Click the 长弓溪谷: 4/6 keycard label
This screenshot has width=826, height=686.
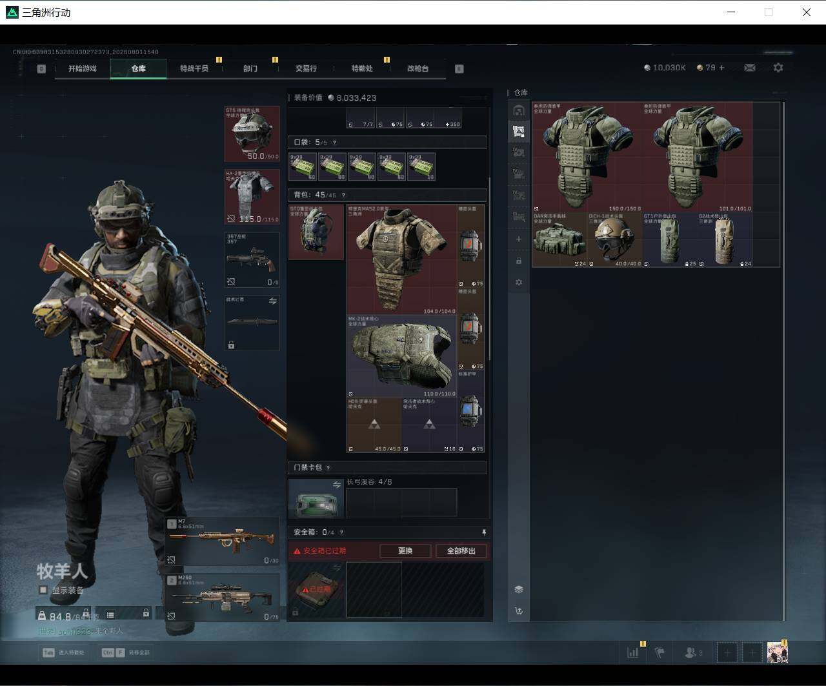point(369,482)
